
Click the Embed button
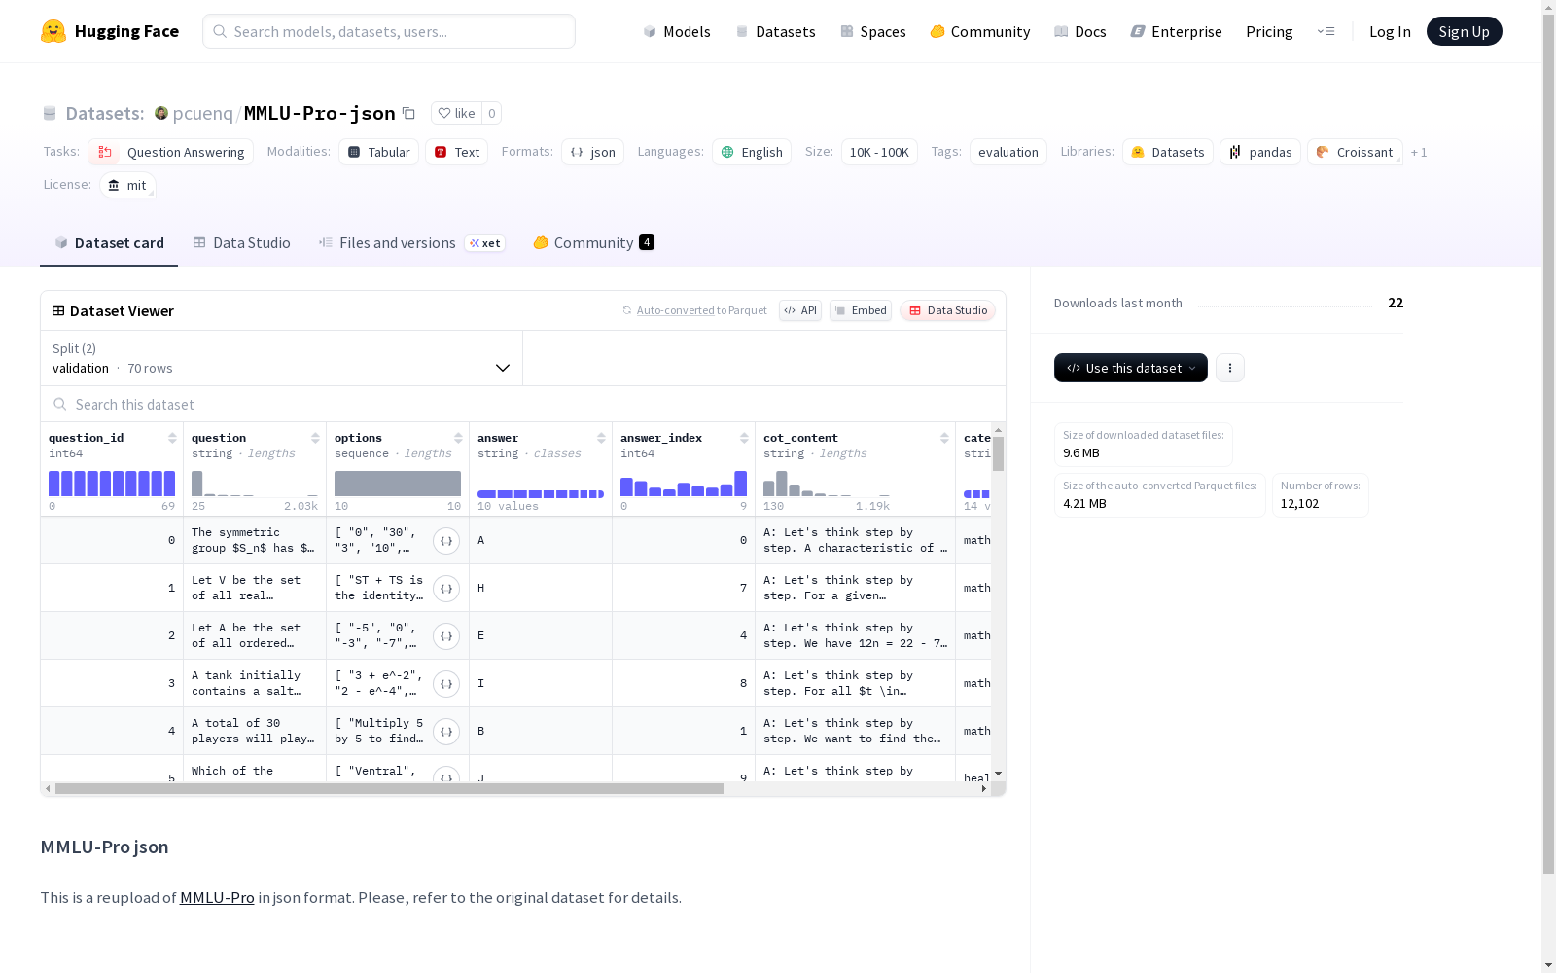[861, 310]
